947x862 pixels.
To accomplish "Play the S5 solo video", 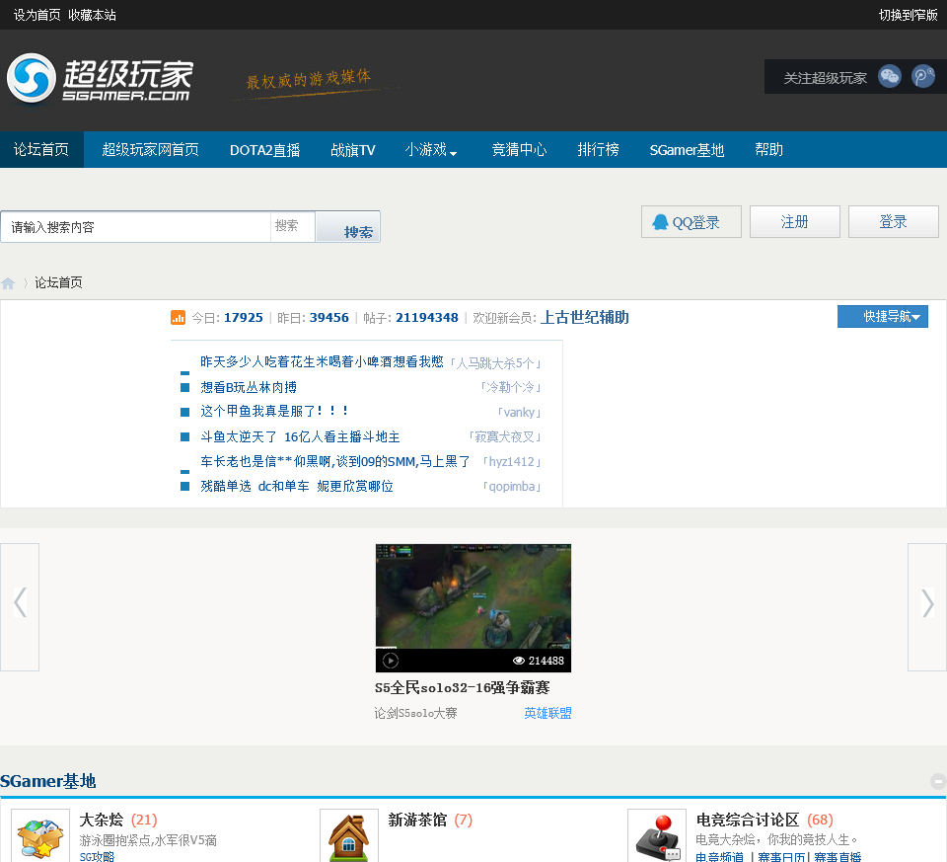I will [391, 661].
